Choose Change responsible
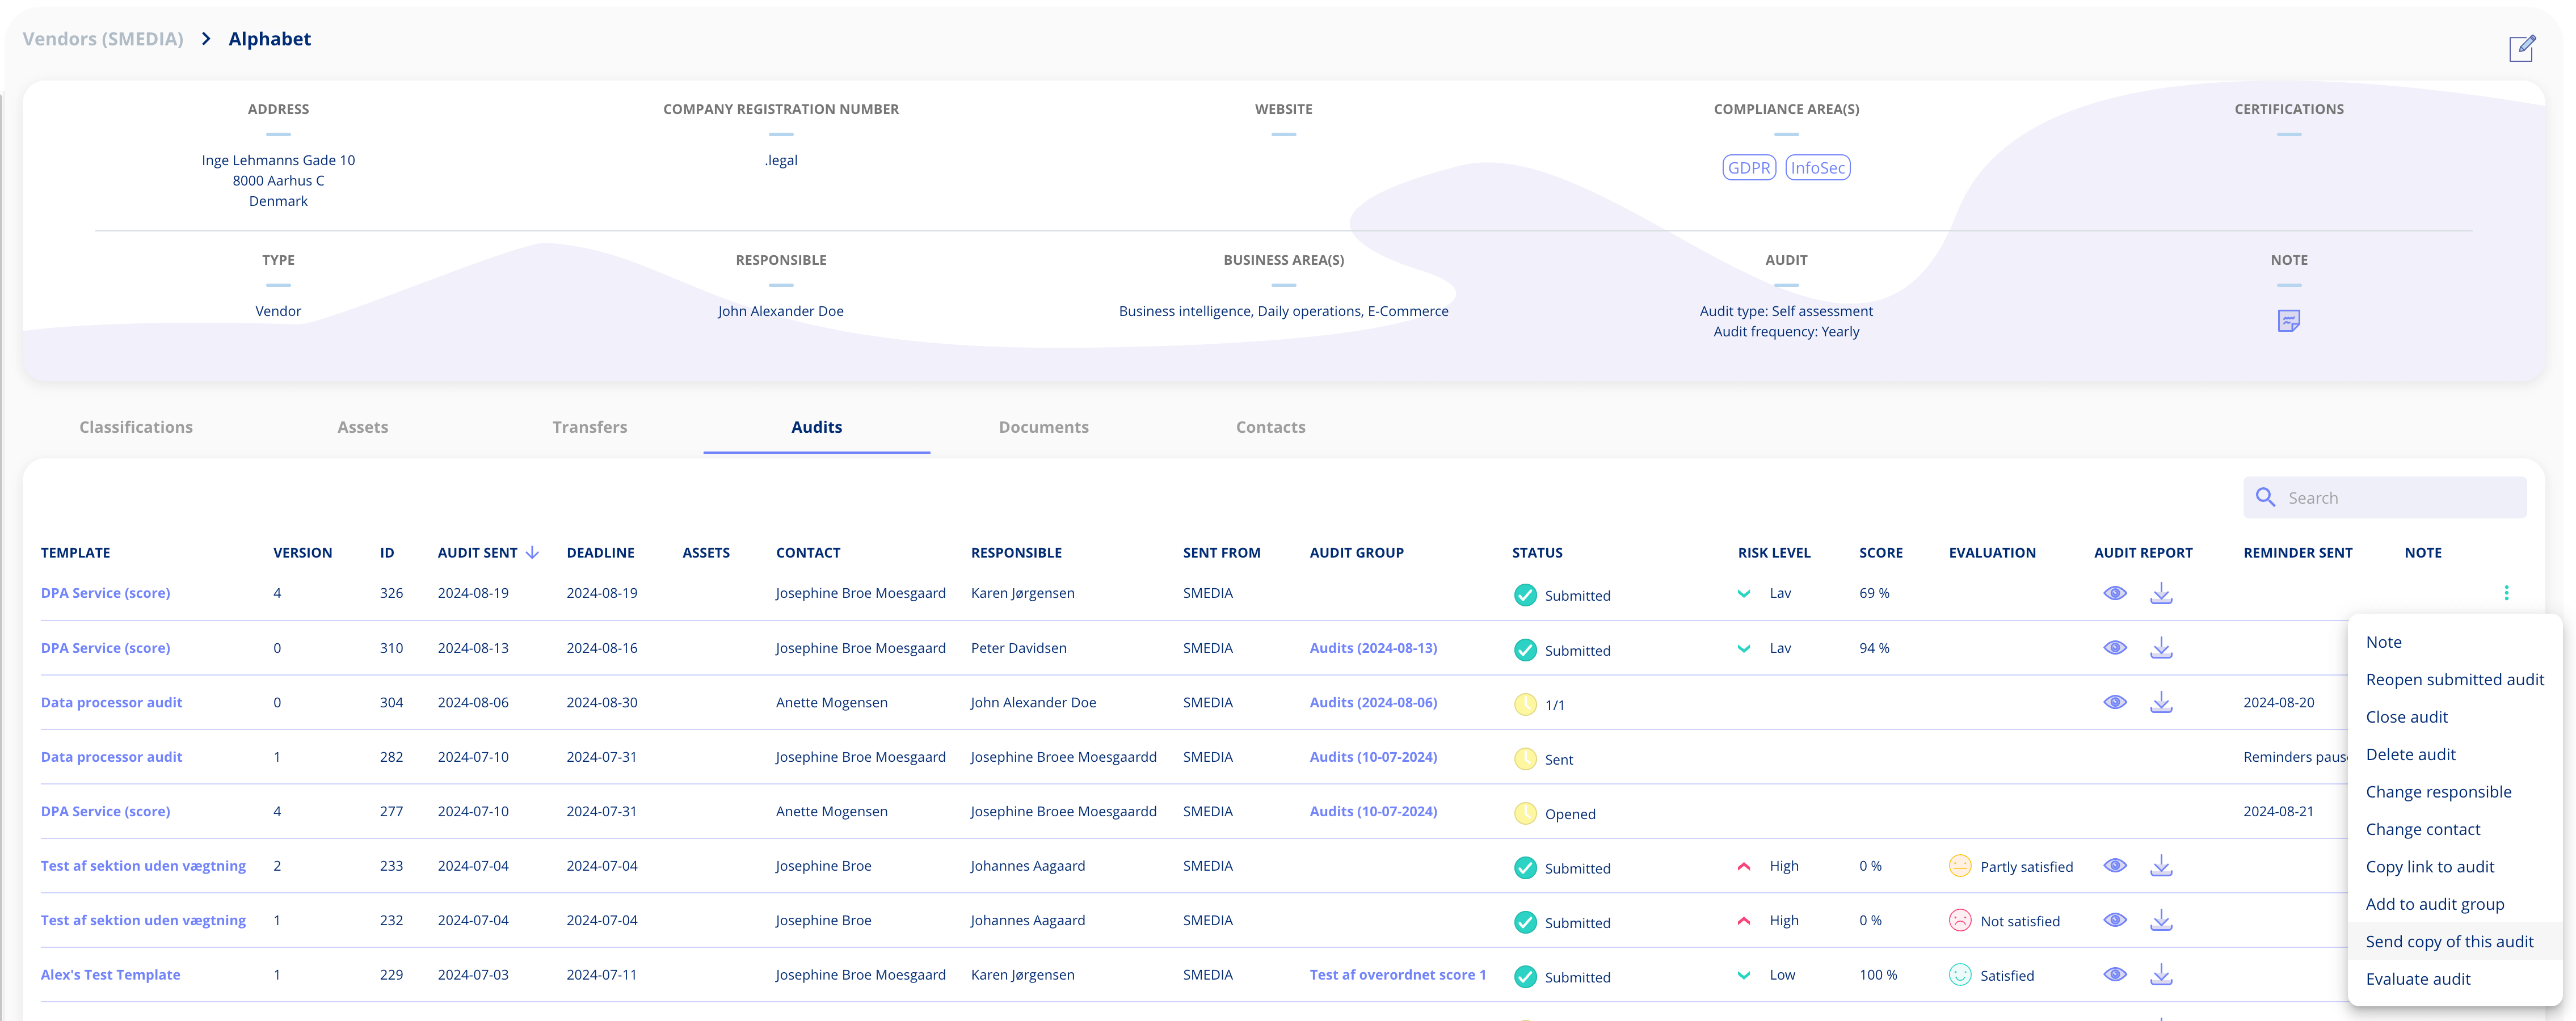Image resolution: width=2576 pixels, height=1021 pixels. (x=2455, y=792)
